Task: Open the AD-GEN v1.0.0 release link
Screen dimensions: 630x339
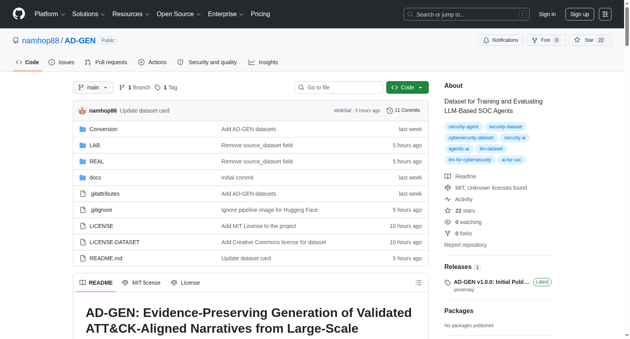Action: click(491, 282)
